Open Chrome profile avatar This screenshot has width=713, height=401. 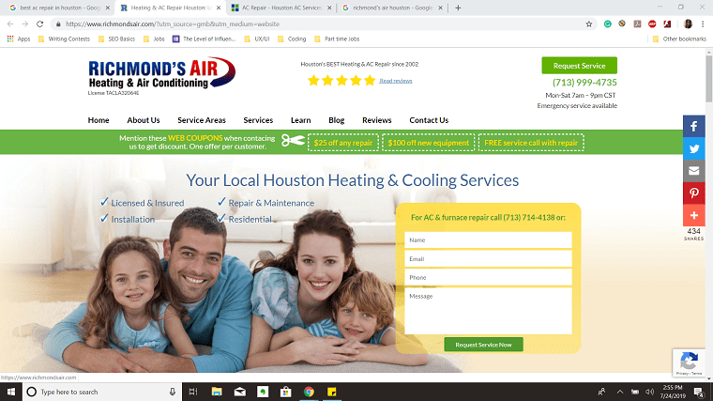pyautogui.click(x=688, y=23)
